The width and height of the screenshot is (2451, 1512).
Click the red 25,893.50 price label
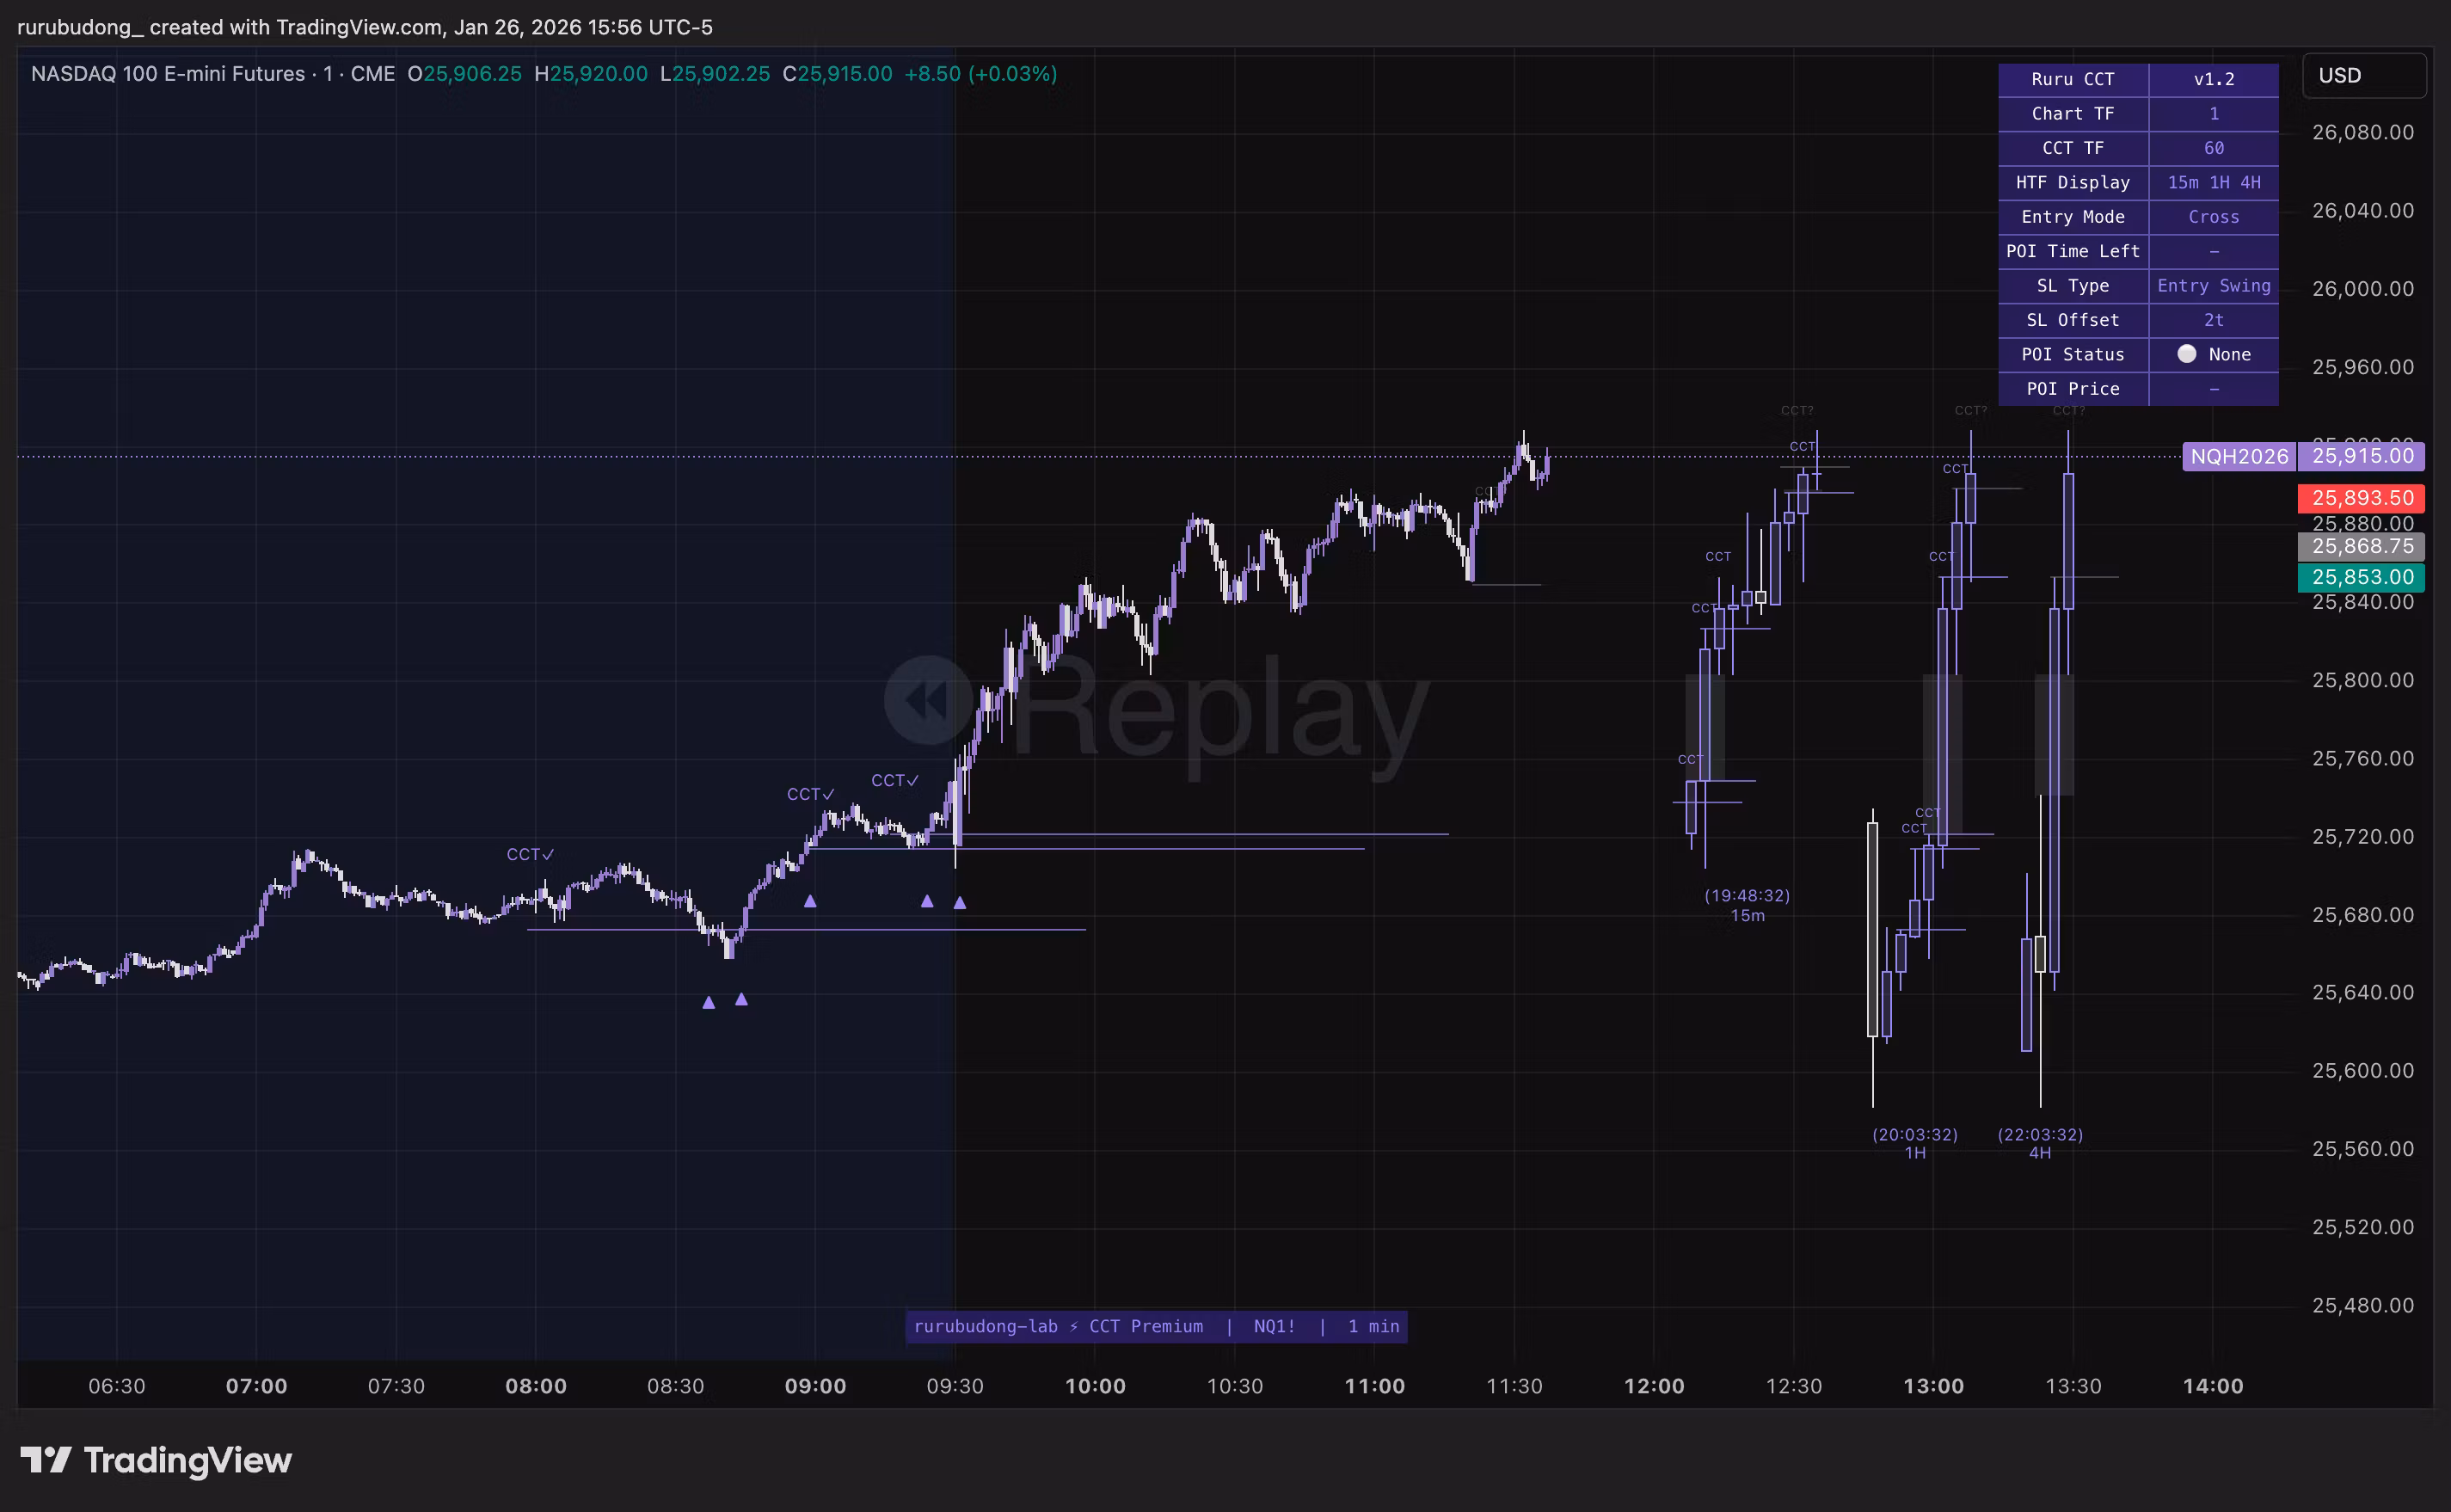coord(2361,497)
